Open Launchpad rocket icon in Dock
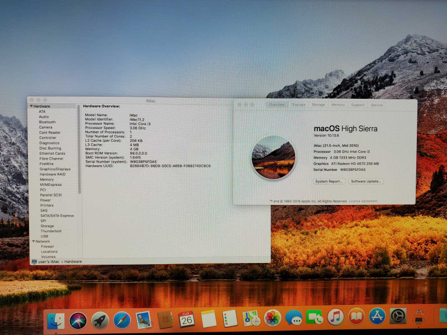Screen dimensions: 447x335 100,320
